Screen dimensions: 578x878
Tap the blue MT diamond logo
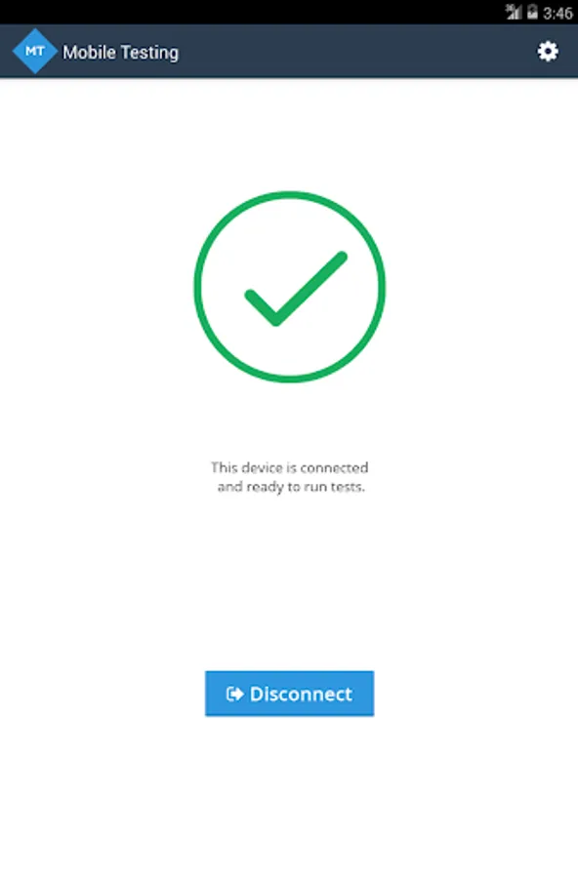(35, 51)
